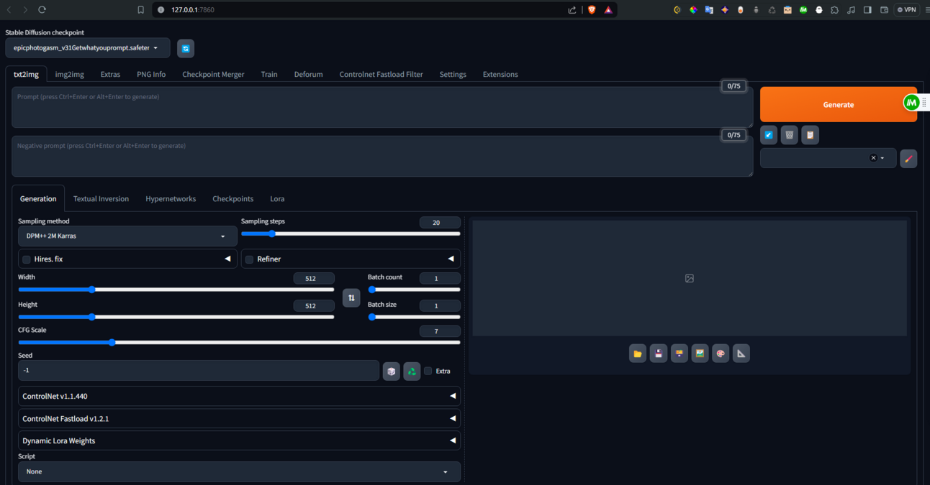Expand the ControlNet v1.1.440 section

(x=239, y=396)
